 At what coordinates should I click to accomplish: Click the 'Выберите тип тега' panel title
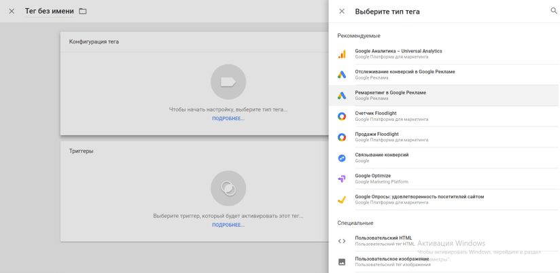[x=387, y=12]
